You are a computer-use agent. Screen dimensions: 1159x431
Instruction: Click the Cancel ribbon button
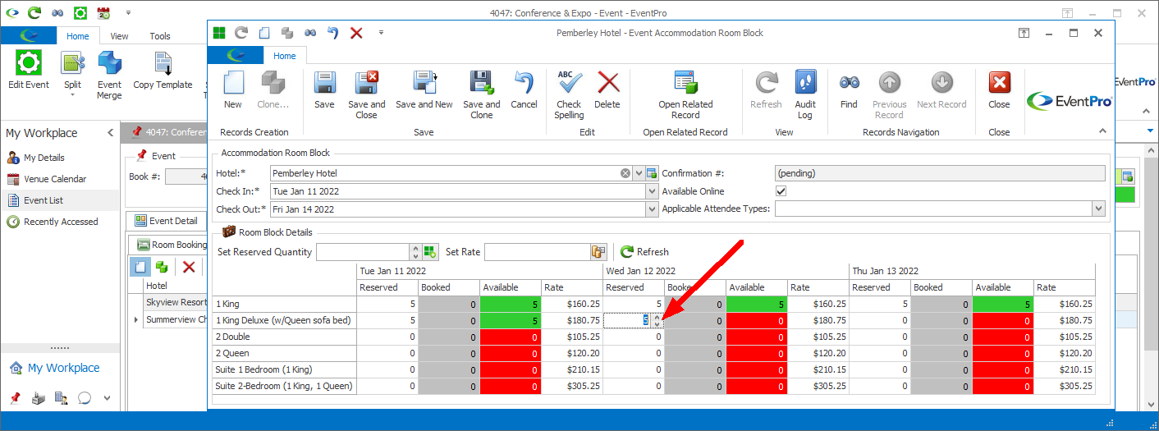pos(524,90)
